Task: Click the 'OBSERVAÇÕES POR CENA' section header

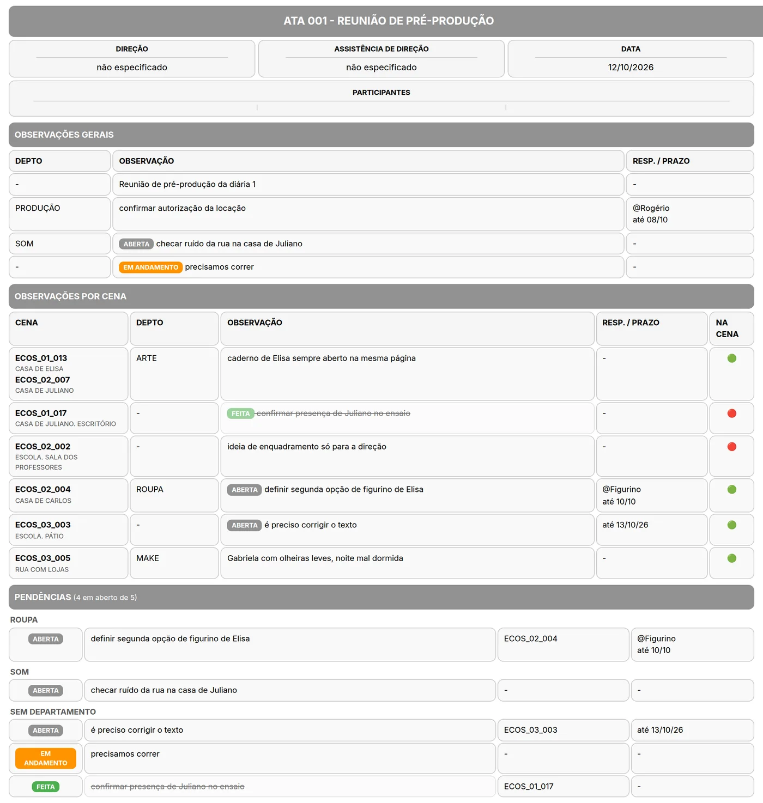Action: click(x=381, y=296)
